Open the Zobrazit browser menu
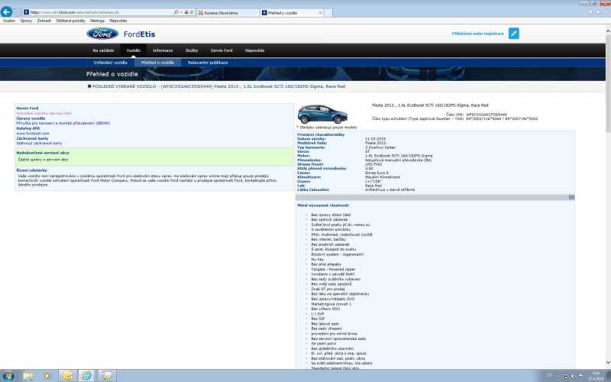This screenshot has width=611, height=382. click(x=44, y=21)
